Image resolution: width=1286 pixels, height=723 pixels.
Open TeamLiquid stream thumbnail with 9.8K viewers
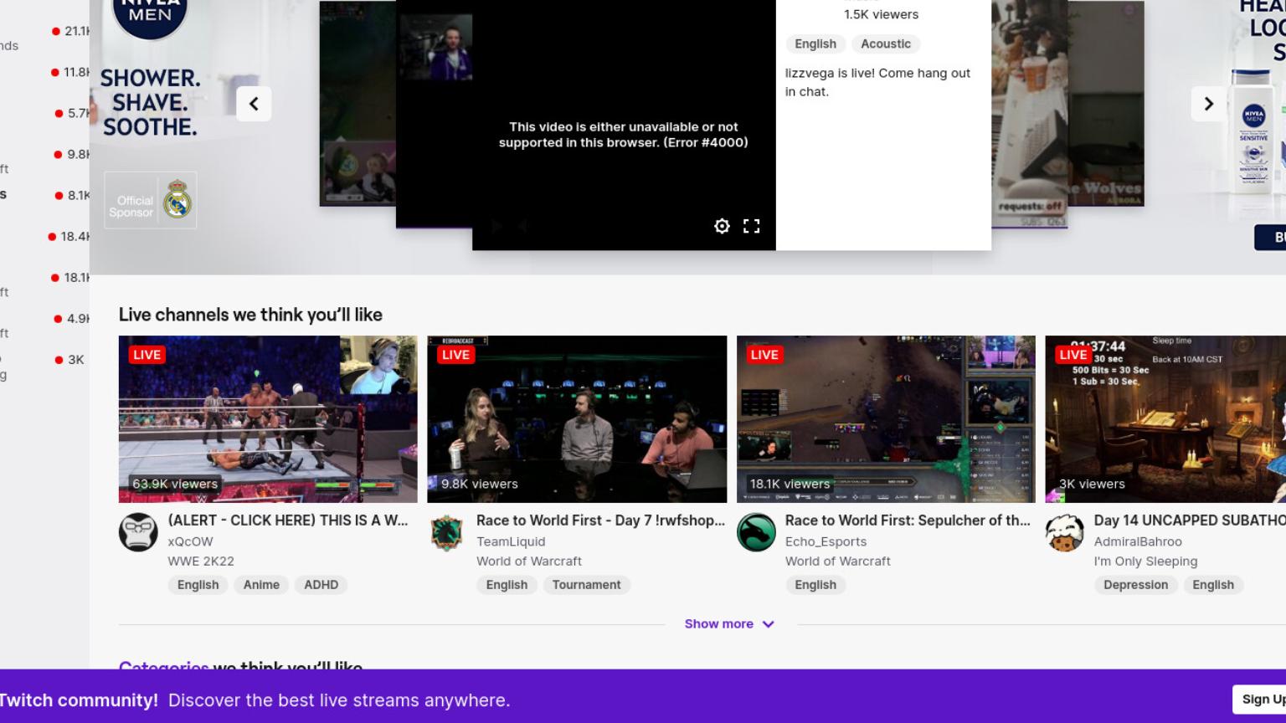tap(577, 419)
